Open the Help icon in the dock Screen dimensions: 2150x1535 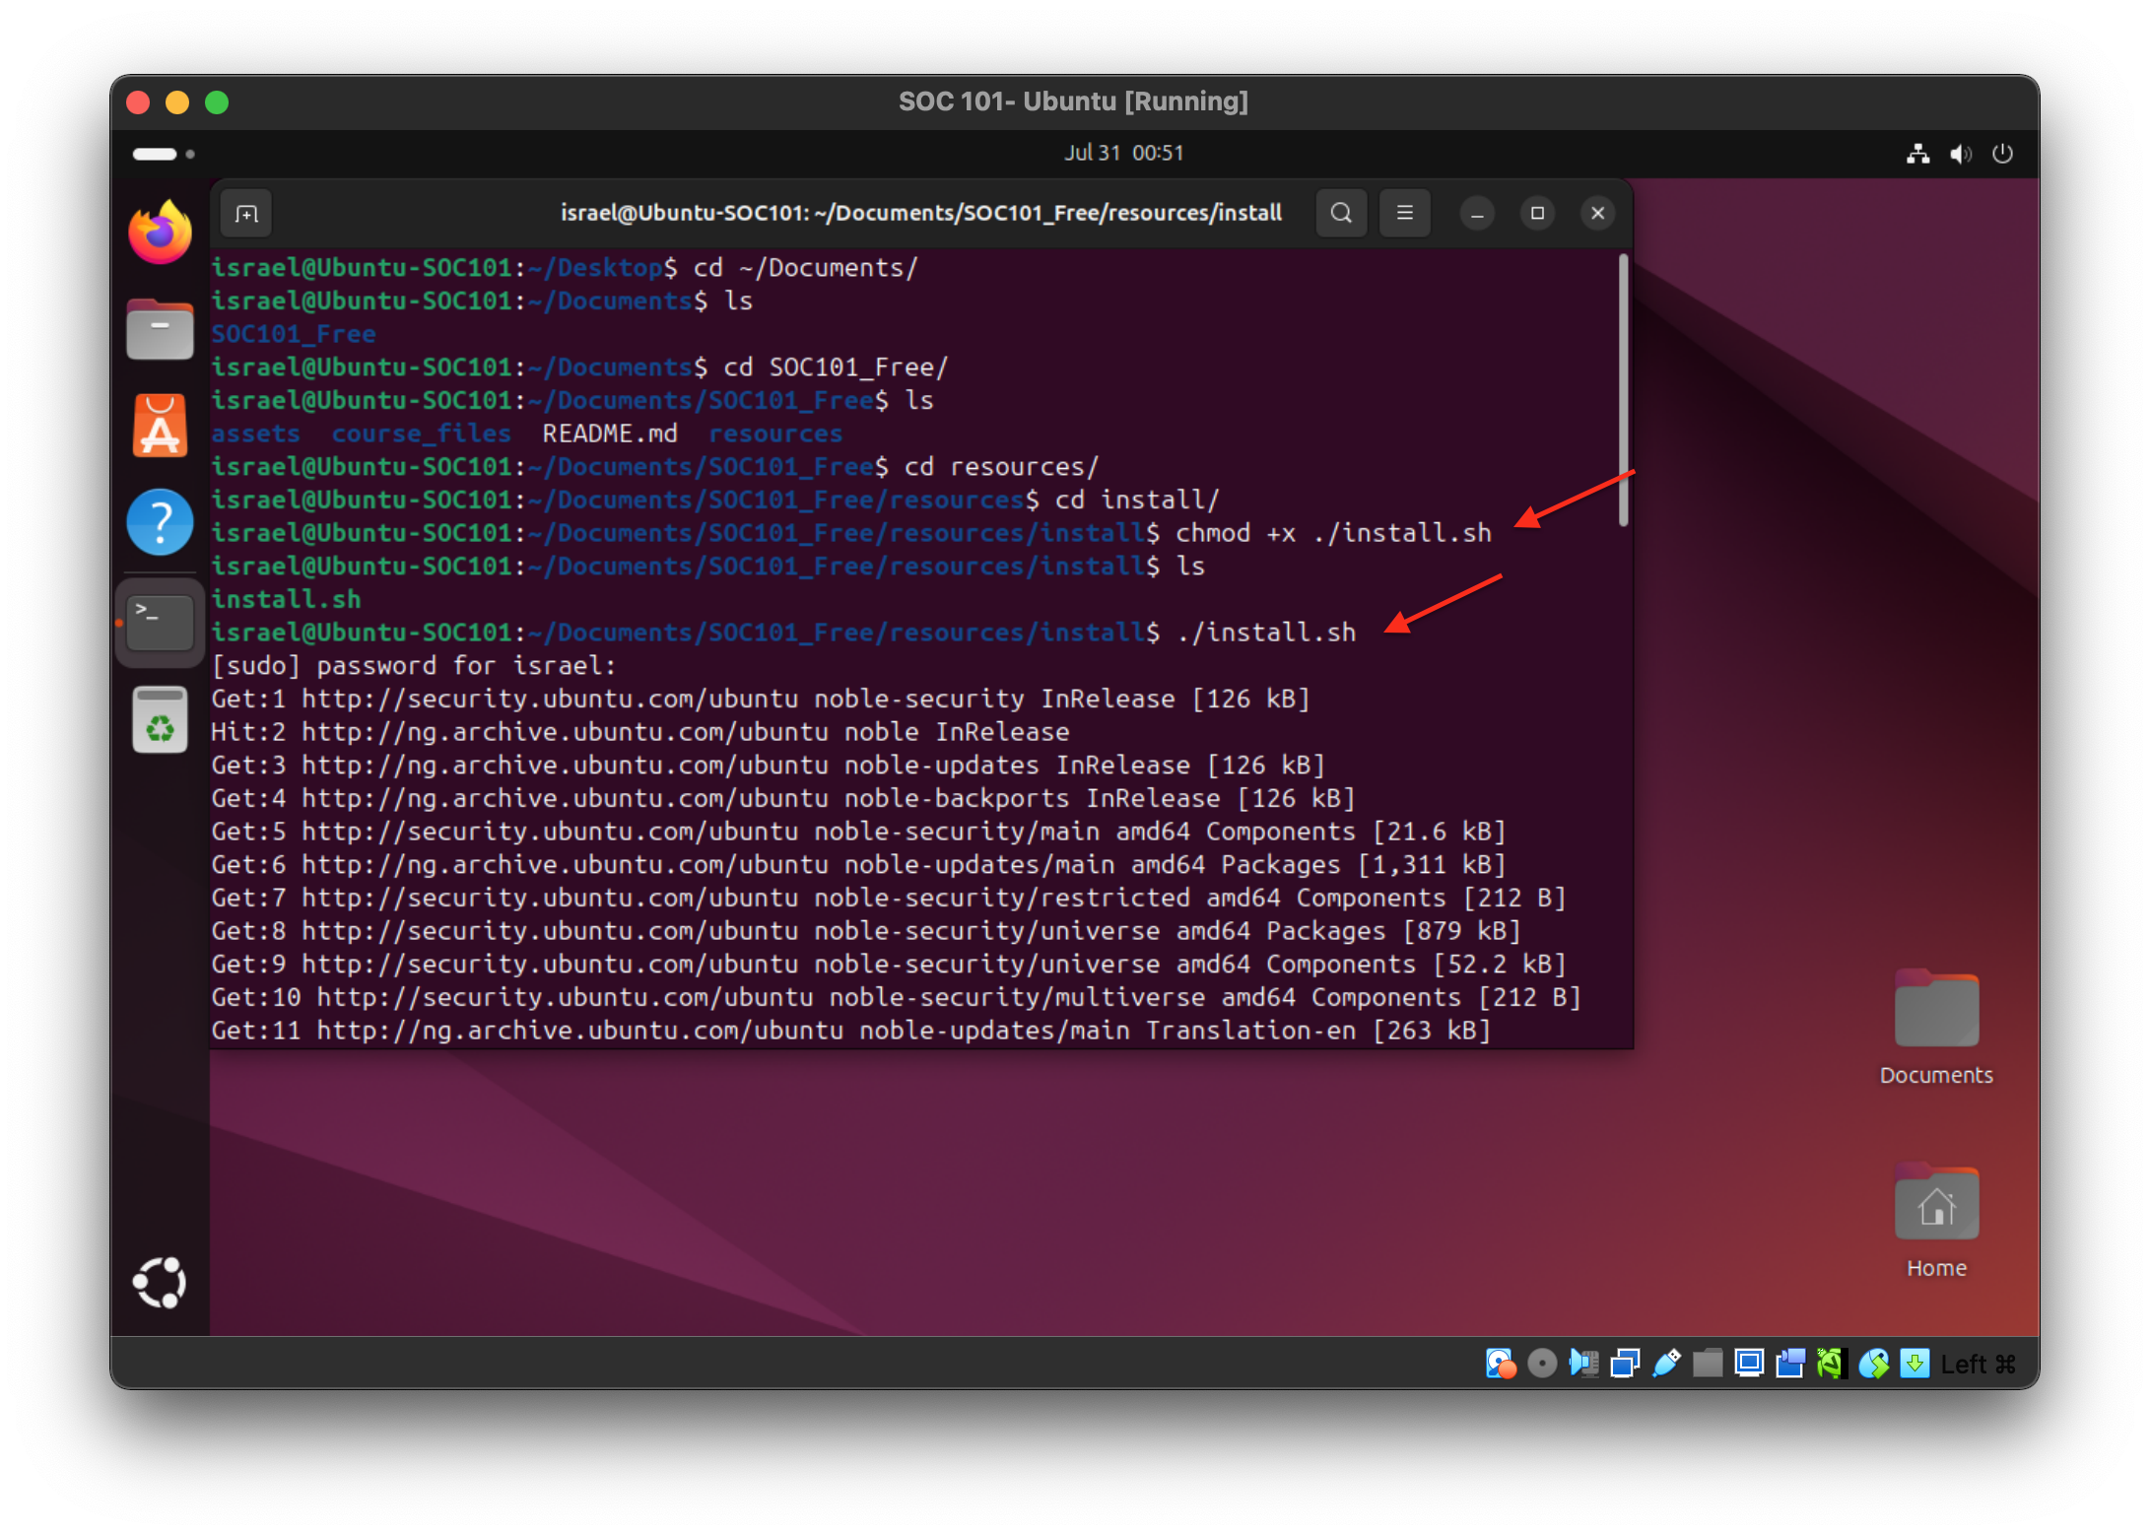pos(160,522)
